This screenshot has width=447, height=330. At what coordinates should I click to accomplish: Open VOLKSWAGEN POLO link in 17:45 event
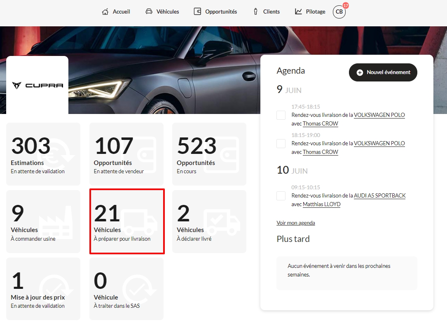pyautogui.click(x=379, y=115)
